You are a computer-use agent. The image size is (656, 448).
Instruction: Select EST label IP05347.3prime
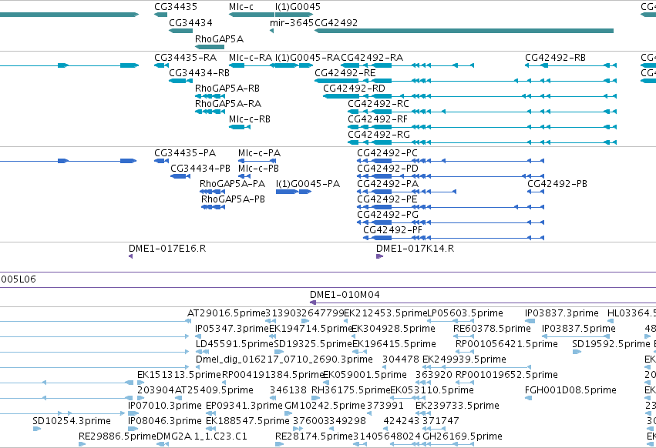(232, 329)
